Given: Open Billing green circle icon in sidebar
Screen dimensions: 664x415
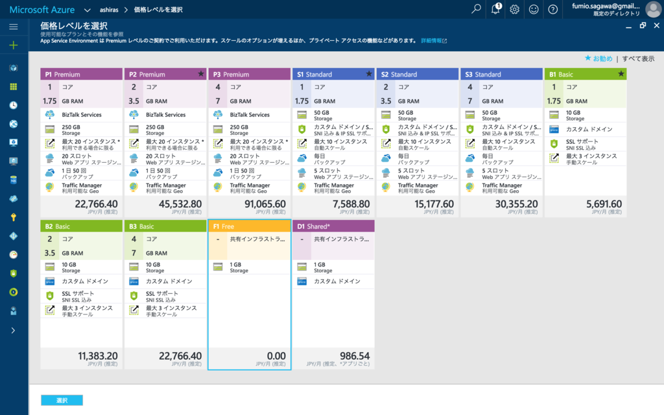Looking at the screenshot, I should (x=14, y=292).
